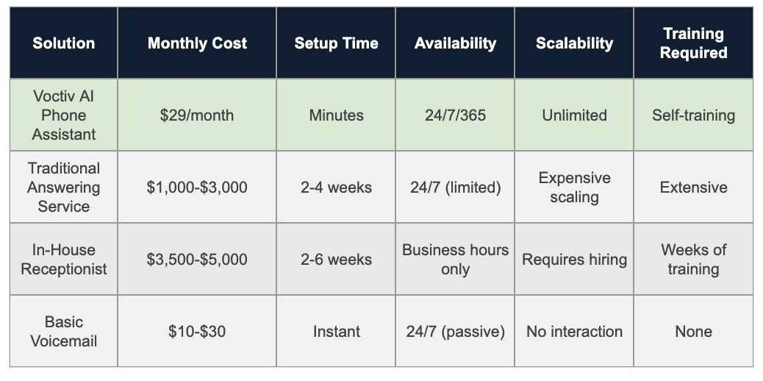Click the Business hours only cell

[455, 260]
